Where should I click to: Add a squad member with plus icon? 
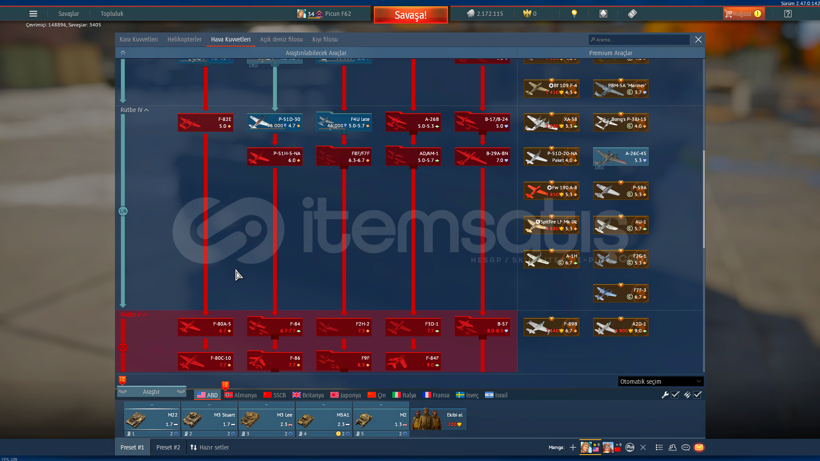(573, 447)
